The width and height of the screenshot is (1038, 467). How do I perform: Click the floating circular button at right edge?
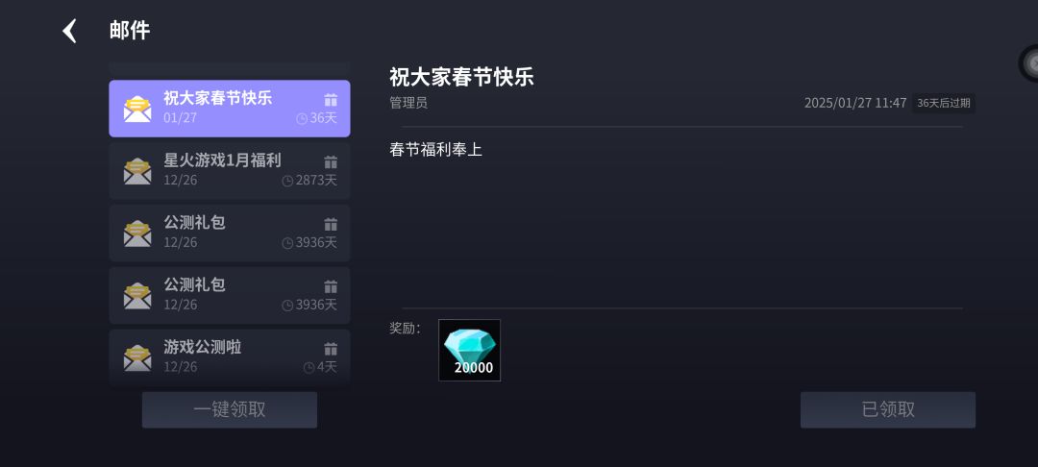pos(1029,63)
